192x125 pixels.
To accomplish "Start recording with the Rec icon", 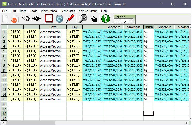I will click(15, 19).
